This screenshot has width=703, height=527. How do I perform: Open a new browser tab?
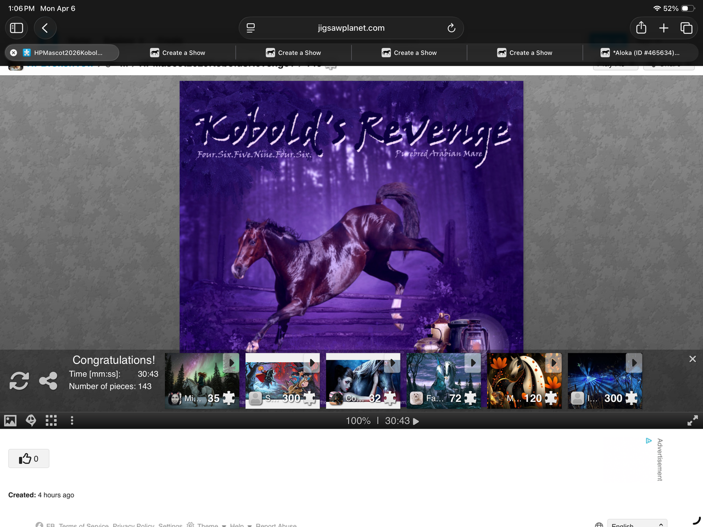663,28
